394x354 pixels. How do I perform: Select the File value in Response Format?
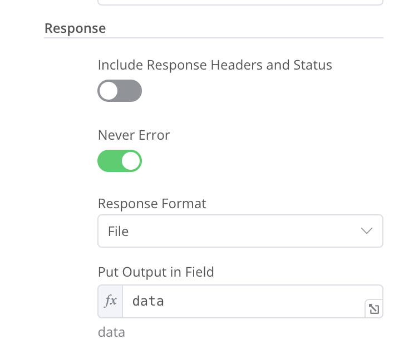119,231
